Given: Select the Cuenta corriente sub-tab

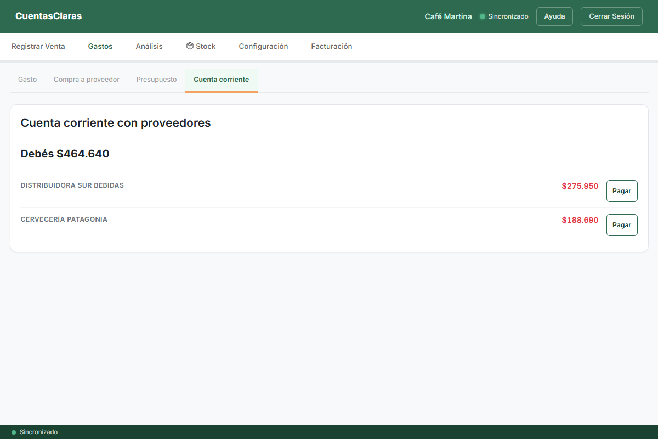Looking at the screenshot, I should click(x=222, y=80).
